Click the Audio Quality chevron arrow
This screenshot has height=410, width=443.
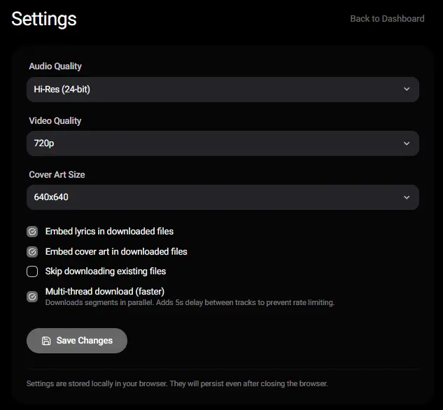tap(407, 90)
